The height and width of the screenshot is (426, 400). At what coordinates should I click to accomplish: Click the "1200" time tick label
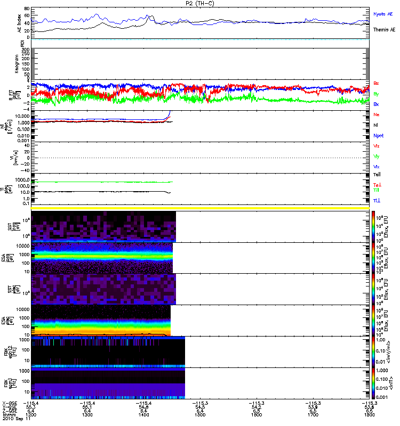click(x=31, y=415)
